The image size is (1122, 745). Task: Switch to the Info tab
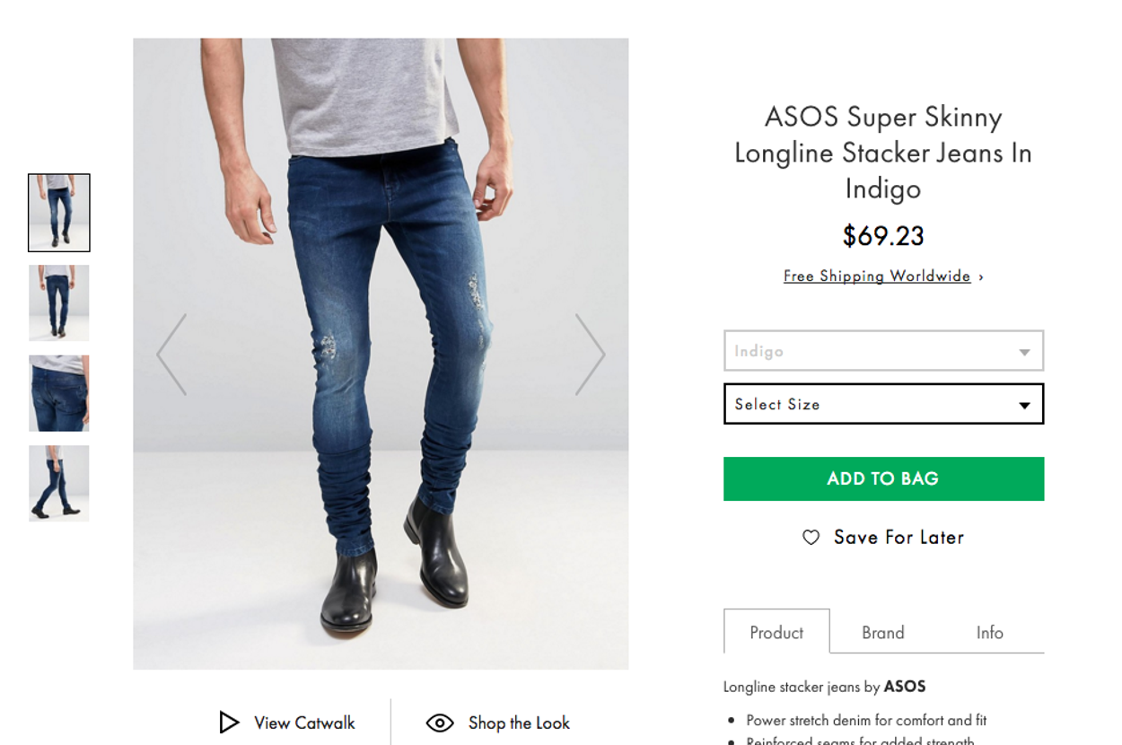click(989, 633)
